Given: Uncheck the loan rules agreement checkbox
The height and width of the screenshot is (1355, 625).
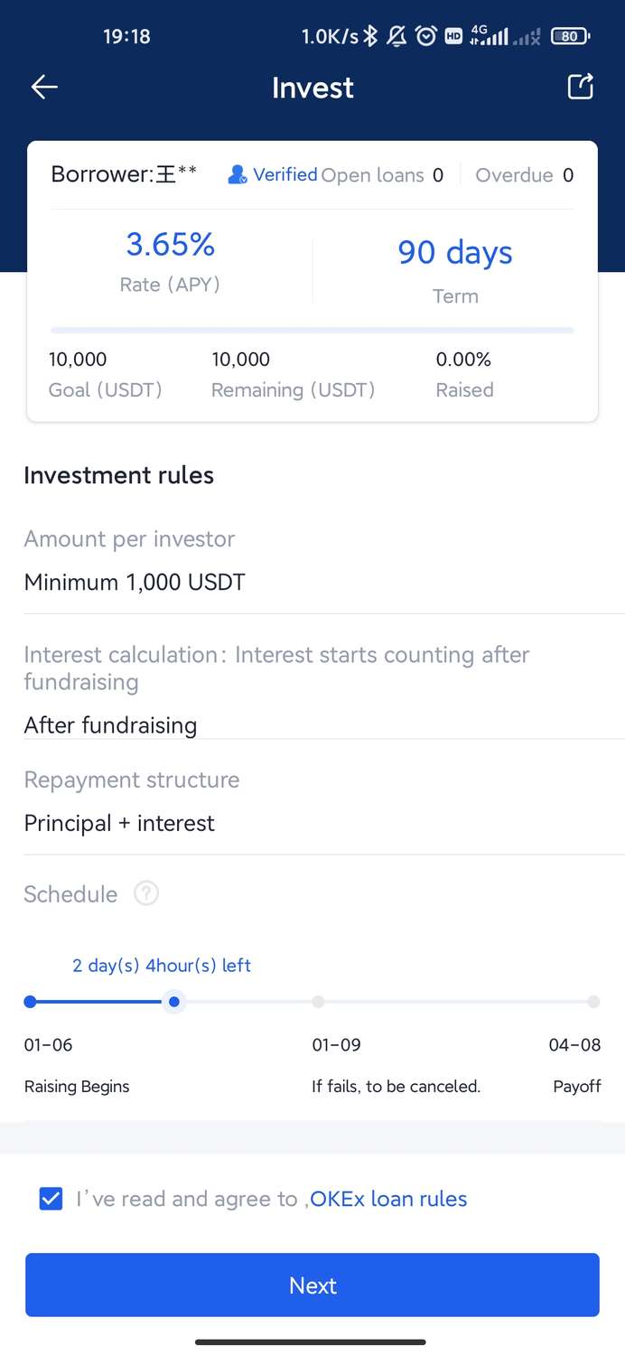Looking at the screenshot, I should [x=51, y=1199].
